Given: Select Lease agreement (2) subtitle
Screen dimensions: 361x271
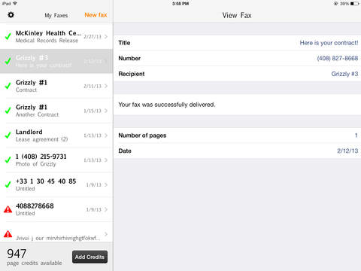Looking at the screenshot, I should (41, 139).
